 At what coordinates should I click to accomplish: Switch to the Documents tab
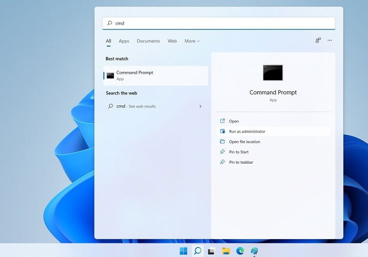click(x=148, y=41)
